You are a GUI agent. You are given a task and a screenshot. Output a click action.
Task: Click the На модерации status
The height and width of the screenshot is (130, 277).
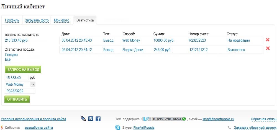[239, 40]
